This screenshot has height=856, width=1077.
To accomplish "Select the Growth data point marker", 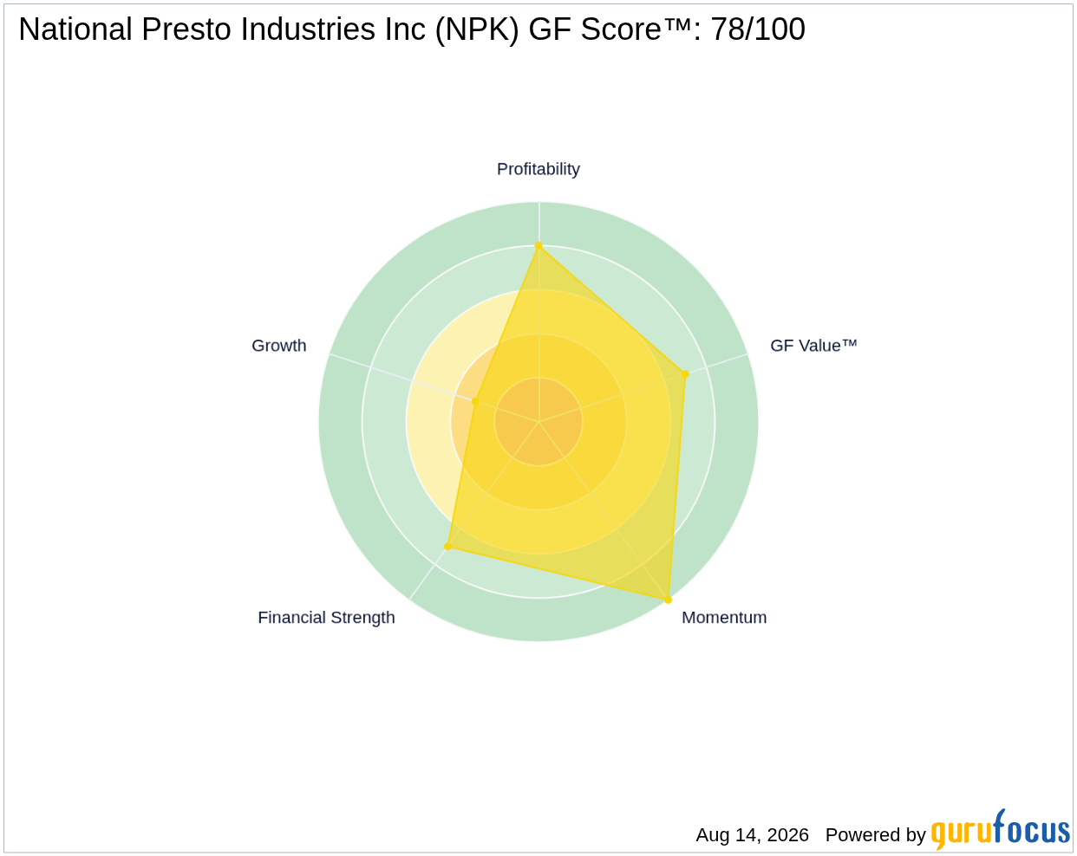I will point(475,401).
